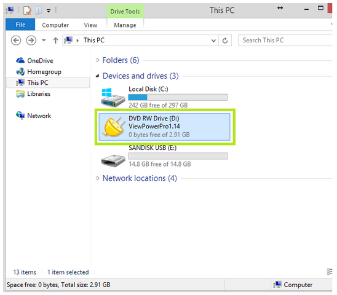This screenshot has height=295, width=337.
Task: Switch to the Manage ribbon tab
Action: pyautogui.click(x=125, y=25)
